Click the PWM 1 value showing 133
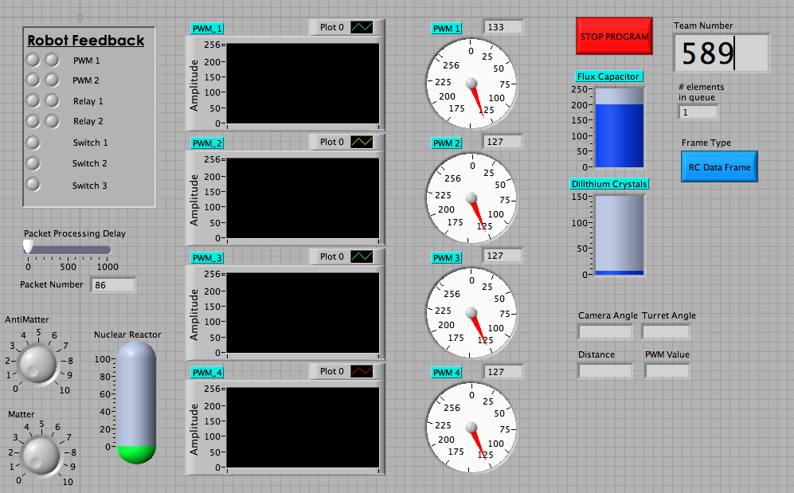This screenshot has width=794, height=493. click(x=503, y=27)
